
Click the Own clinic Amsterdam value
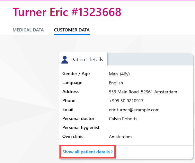point(120,137)
